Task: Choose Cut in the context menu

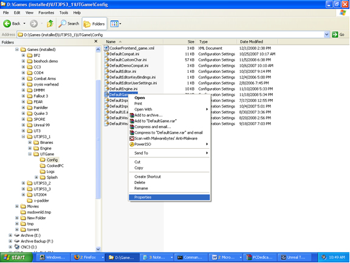Action: coord(170,162)
